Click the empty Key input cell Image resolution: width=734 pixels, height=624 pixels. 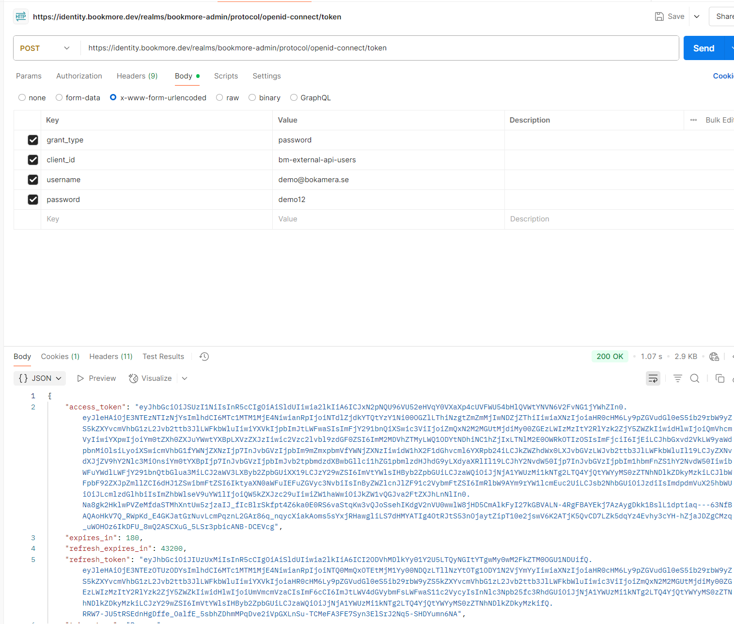click(156, 219)
